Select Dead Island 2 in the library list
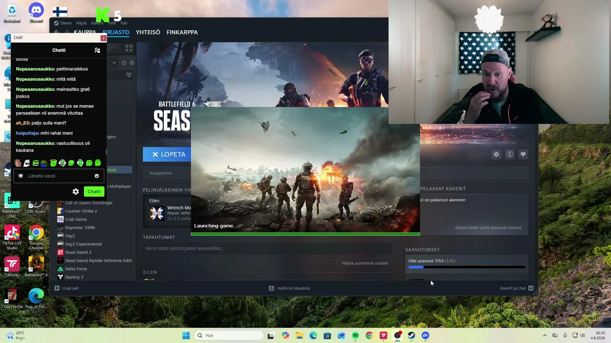This screenshot has width=611, height=343. 78,252
